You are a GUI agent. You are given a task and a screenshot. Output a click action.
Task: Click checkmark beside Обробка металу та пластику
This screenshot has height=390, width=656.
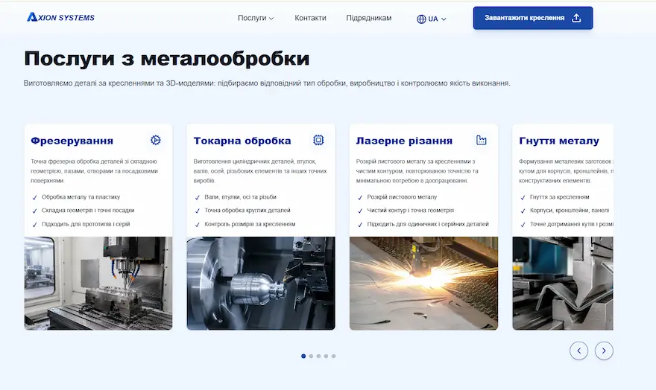tap(35, 197)
